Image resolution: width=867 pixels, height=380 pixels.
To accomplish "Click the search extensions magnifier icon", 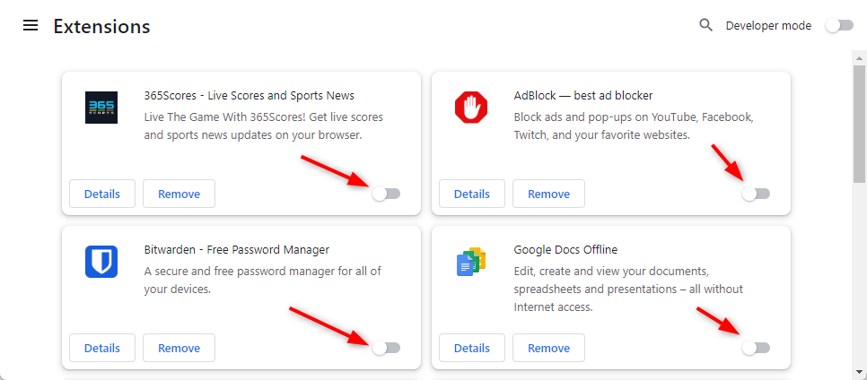I will pyautogui.click(x=705, y=25).
